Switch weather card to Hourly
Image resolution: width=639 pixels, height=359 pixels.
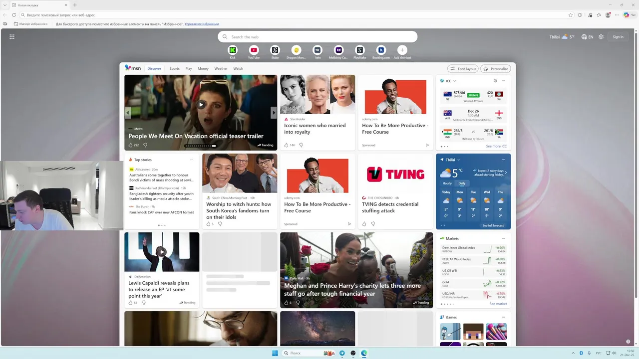[447, 183]
